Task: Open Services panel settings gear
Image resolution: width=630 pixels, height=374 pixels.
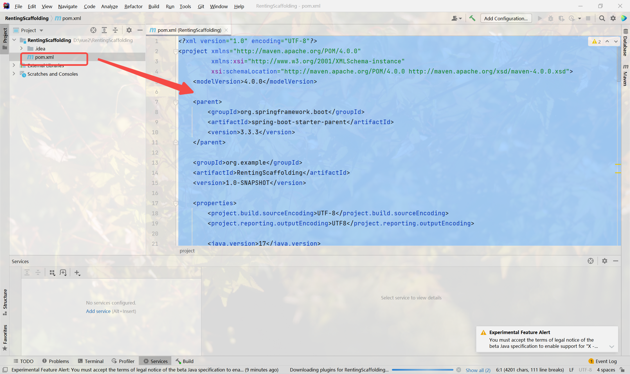Action: pyautogui.click(x=605, y=261)
